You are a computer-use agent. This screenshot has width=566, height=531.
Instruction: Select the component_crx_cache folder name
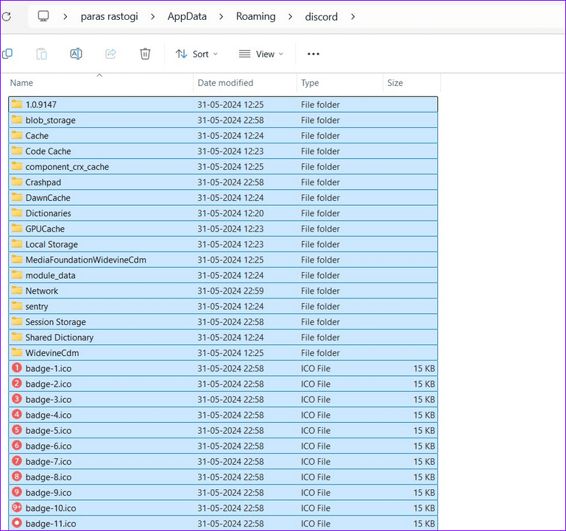(67, 167)
